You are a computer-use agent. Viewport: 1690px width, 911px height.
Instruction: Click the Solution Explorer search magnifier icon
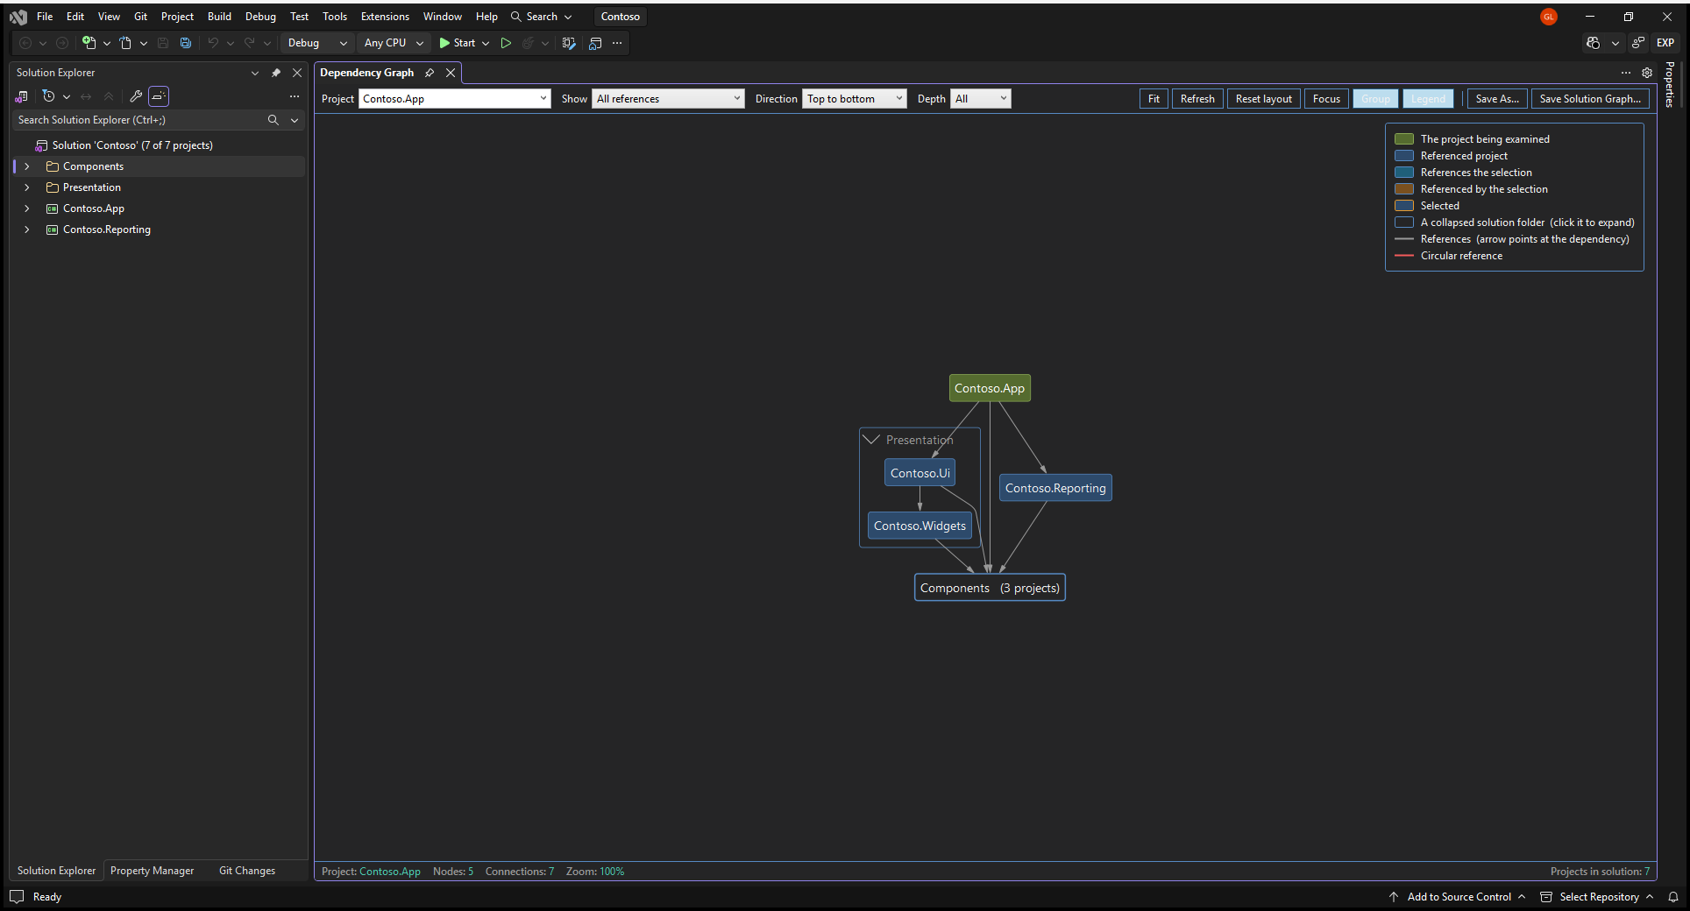(x=273, y=120)
